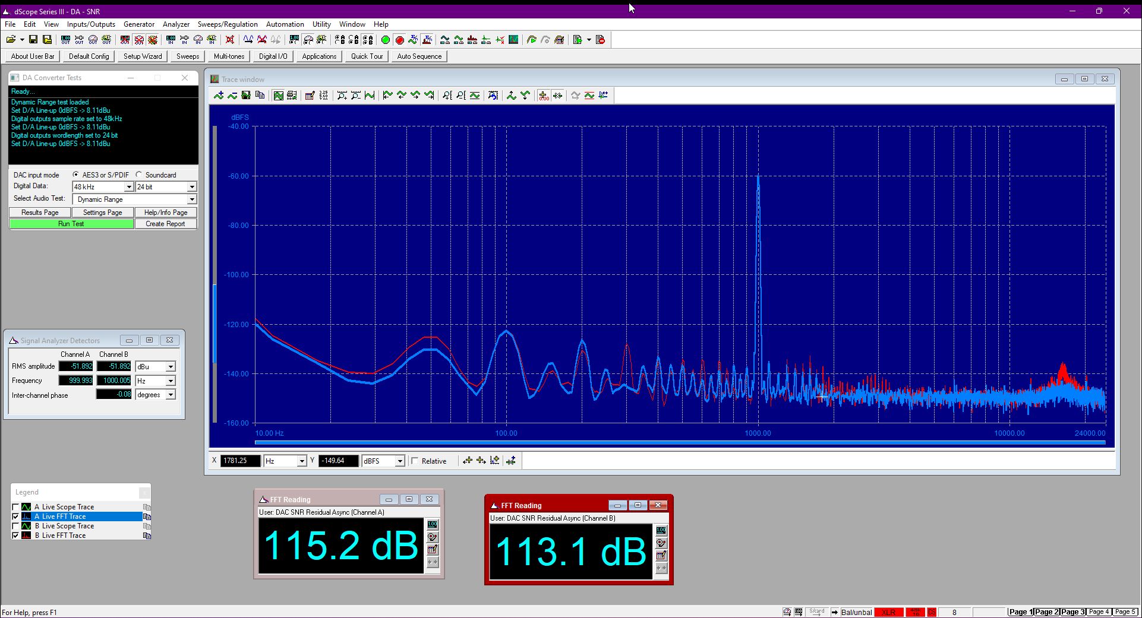Open the 48 kHz sample rate dropdown

pyautogui.click(x=128, y=187)
